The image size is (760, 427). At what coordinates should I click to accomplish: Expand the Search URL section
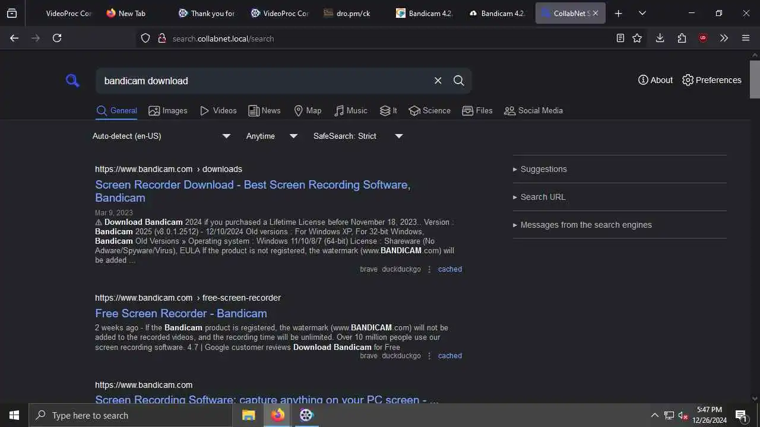coord(619,197)
